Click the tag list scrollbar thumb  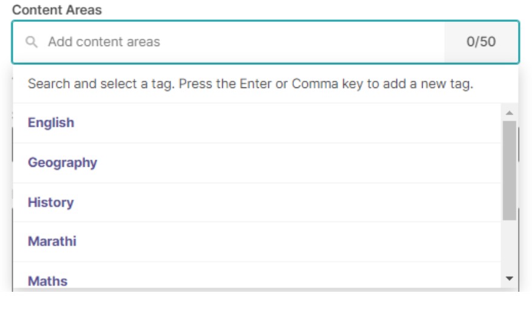click(x=509, y=170)
